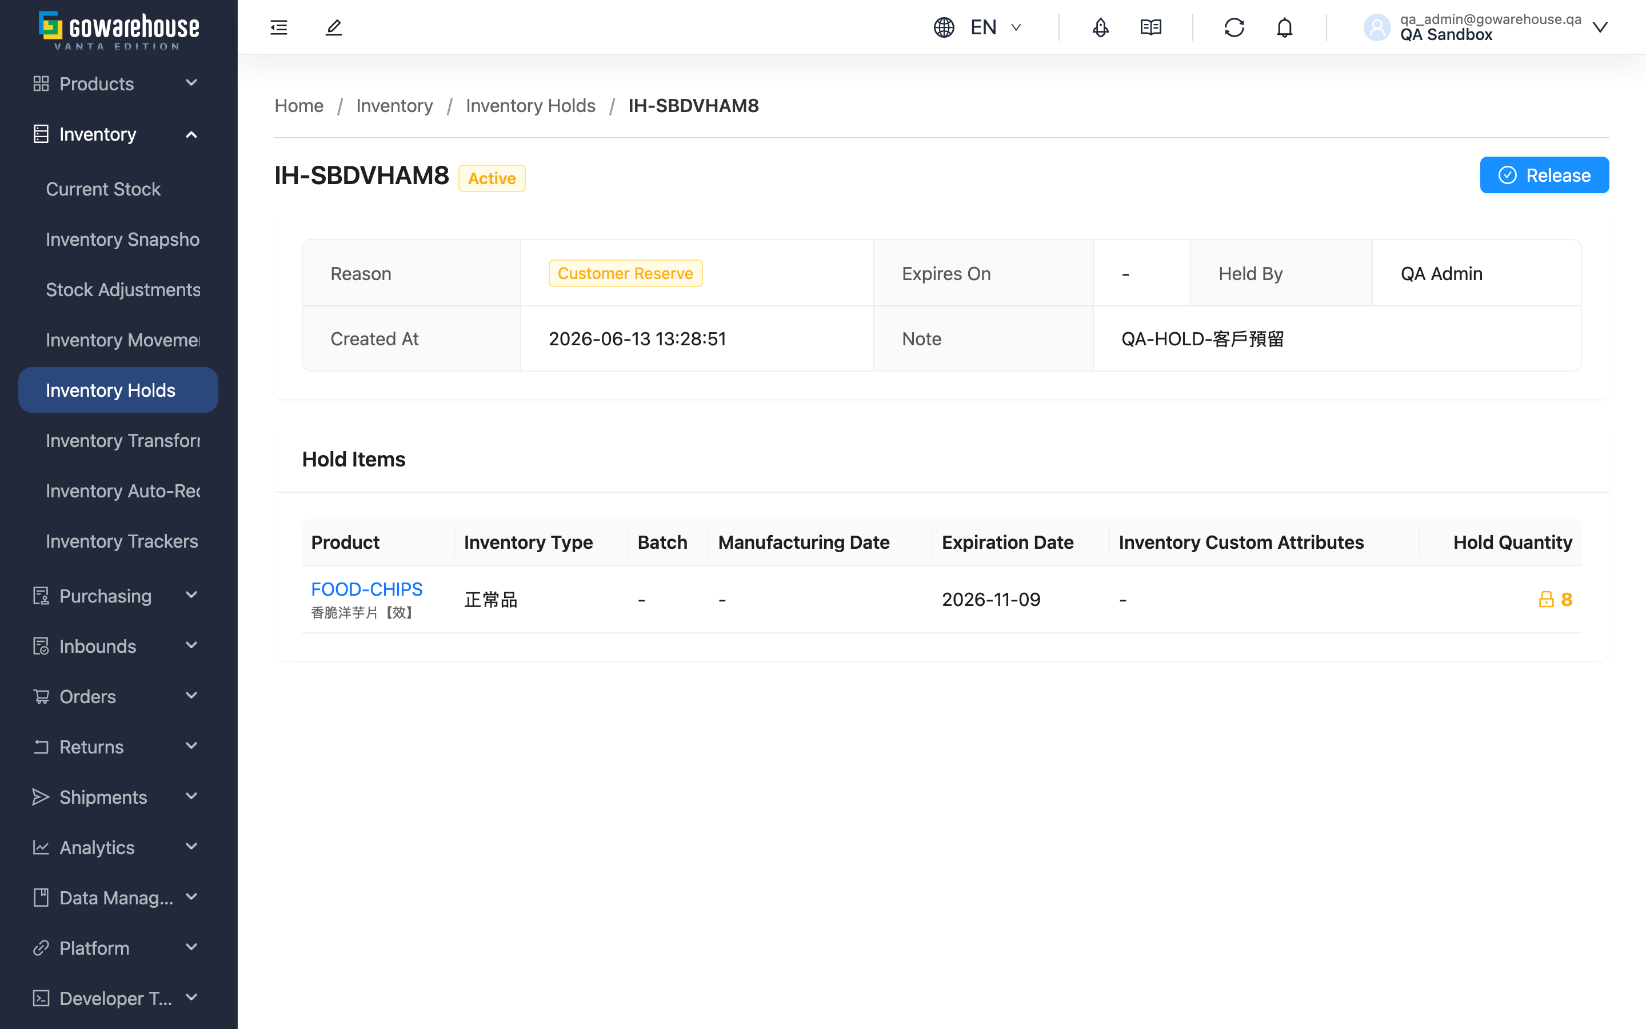The image size is (1646, 1029).
Task: Collapse the sidebar menu icon
Action: [x=279, y=27]
